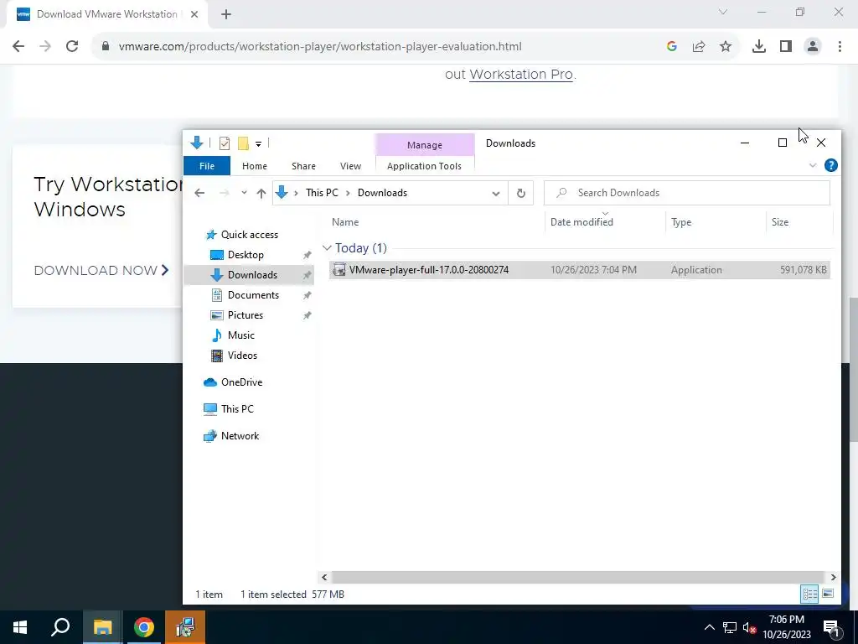Select the VMware-player-full-17.0.0-20800274 file
This screenshot has height=644, width=858.
pos(580,270)
